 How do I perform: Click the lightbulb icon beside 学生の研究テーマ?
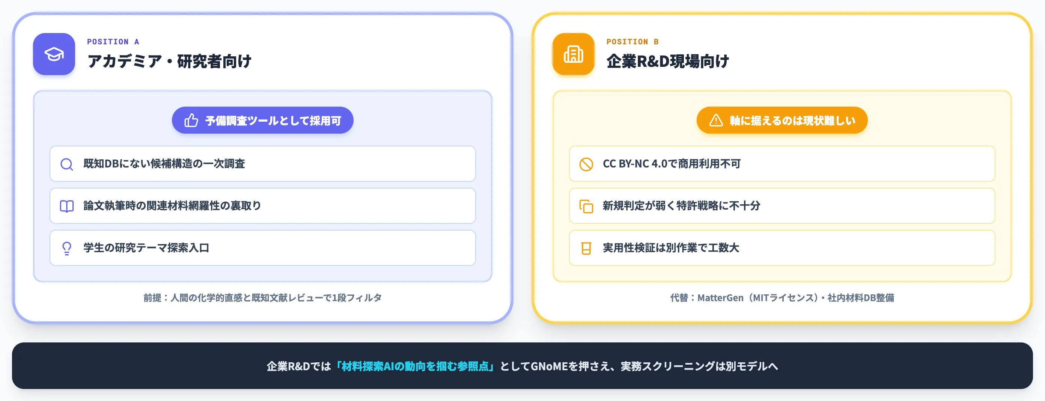67,248
